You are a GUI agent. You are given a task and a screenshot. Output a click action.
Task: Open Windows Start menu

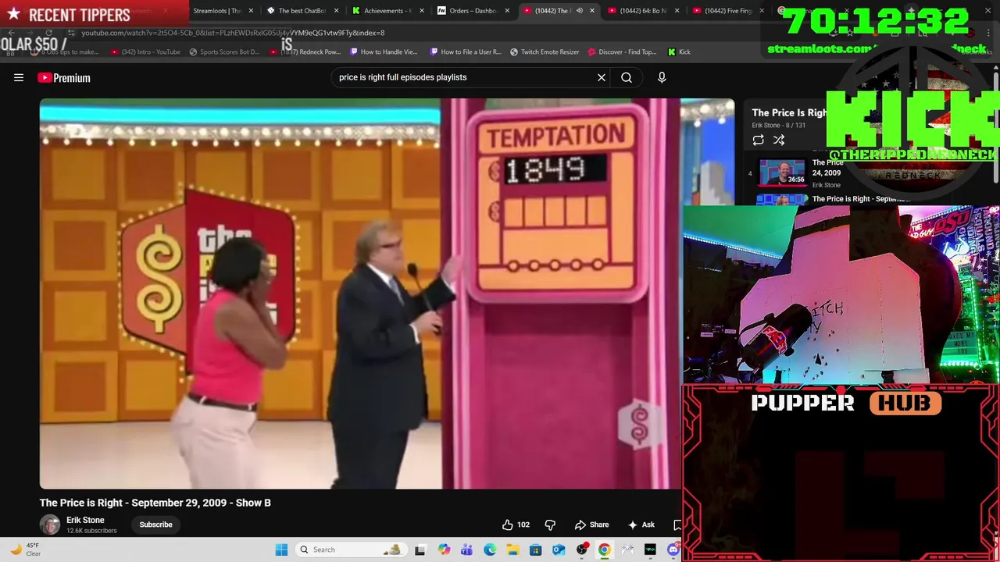281,550
